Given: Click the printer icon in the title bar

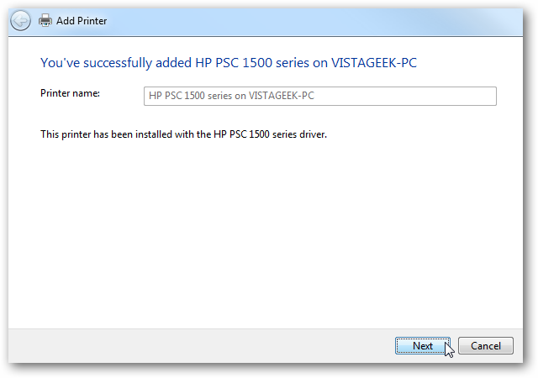Looking at the screenshot, I should click(x=45, y=21).
